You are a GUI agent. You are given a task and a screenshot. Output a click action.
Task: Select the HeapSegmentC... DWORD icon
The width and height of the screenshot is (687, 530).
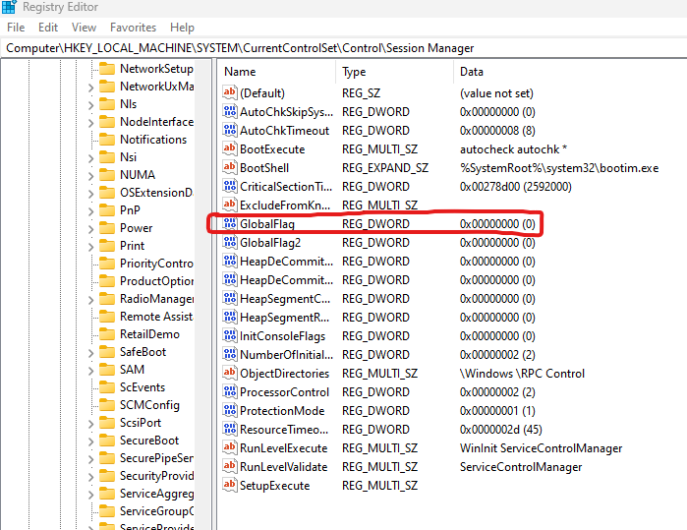(x=230, y=298)
